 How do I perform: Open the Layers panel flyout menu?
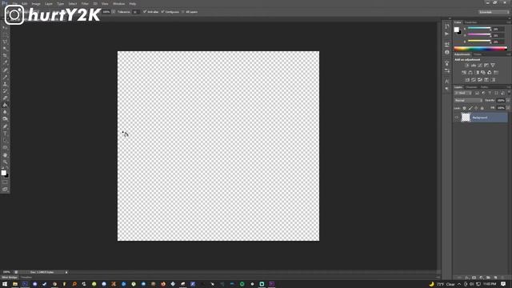tap(509, 87)
